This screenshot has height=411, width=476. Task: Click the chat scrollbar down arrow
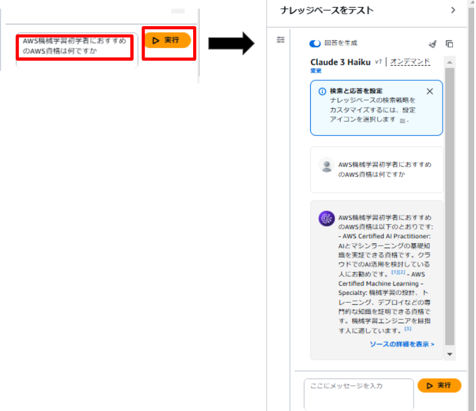click(450, 354)
